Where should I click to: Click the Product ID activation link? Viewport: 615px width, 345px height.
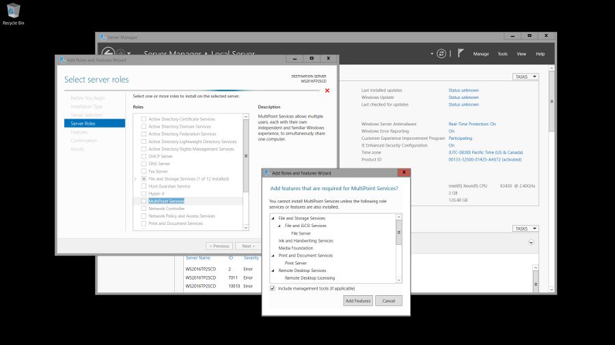[x=484, y=160]
